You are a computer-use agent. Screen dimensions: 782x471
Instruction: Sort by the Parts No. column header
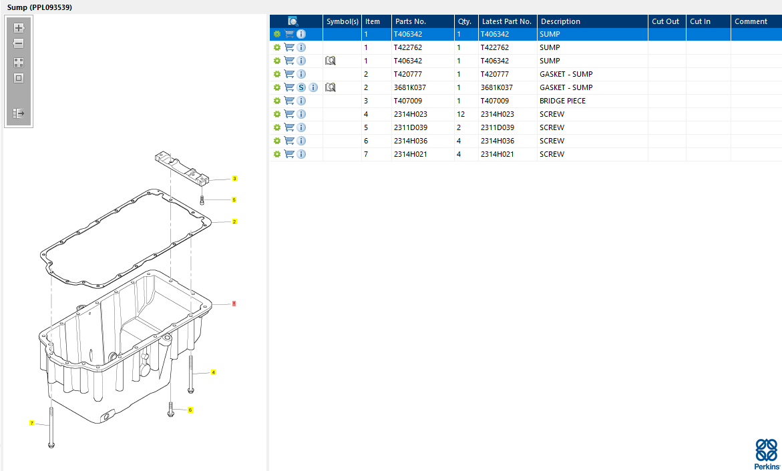423,21
